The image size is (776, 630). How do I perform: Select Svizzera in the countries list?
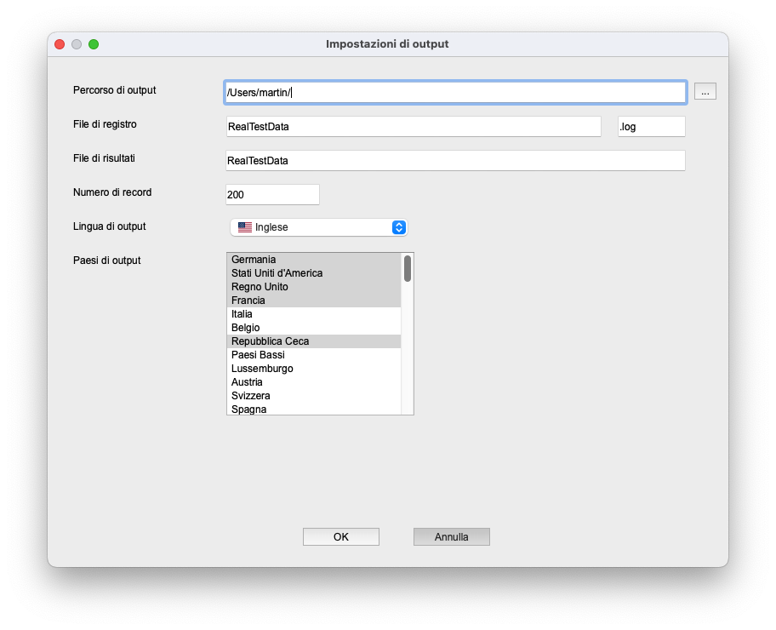(x=250, y=396)
